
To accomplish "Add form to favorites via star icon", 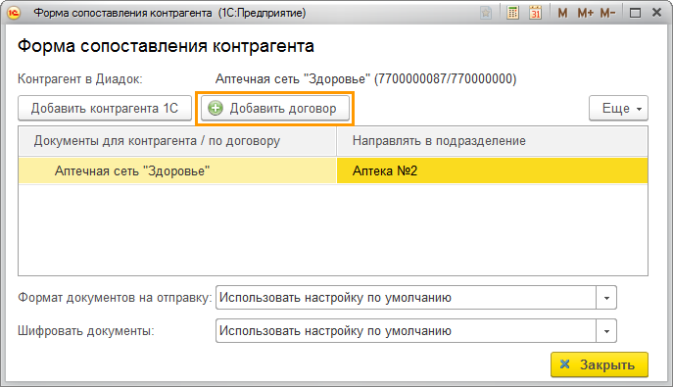I will point(486,13).
